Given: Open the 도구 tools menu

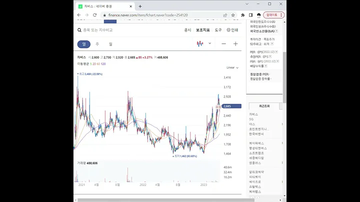Looking at the screenshot, I should point(218,30).
